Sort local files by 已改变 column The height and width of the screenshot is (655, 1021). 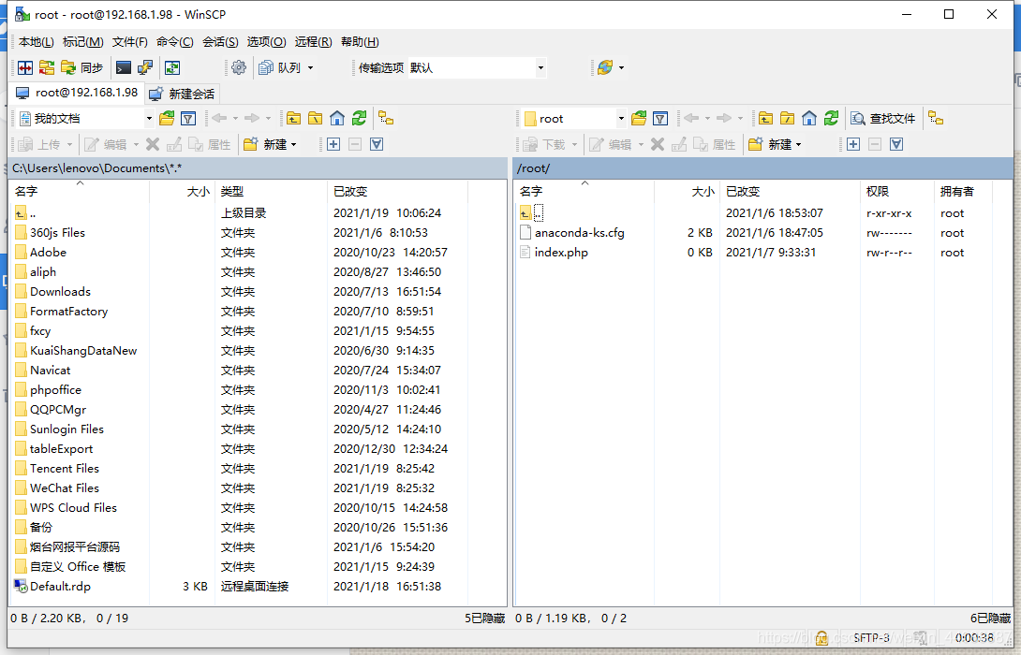pos(397,191)
